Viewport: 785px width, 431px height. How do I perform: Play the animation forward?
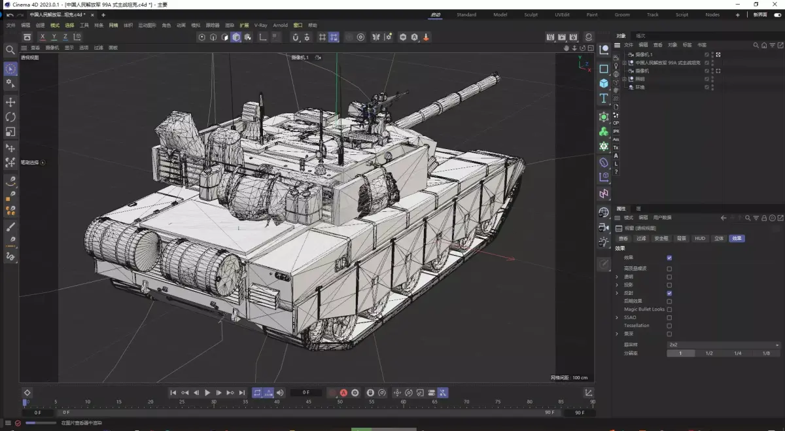tap(207, 392)
